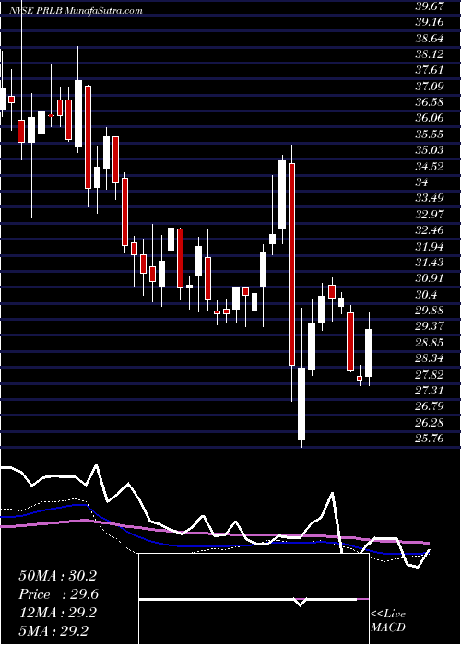461x645 pixels.
Task: Select the 34 price axis label
Action: [422, 182]
